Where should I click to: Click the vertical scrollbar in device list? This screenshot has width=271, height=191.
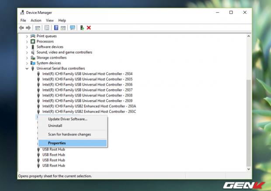[x=249, y=122]
